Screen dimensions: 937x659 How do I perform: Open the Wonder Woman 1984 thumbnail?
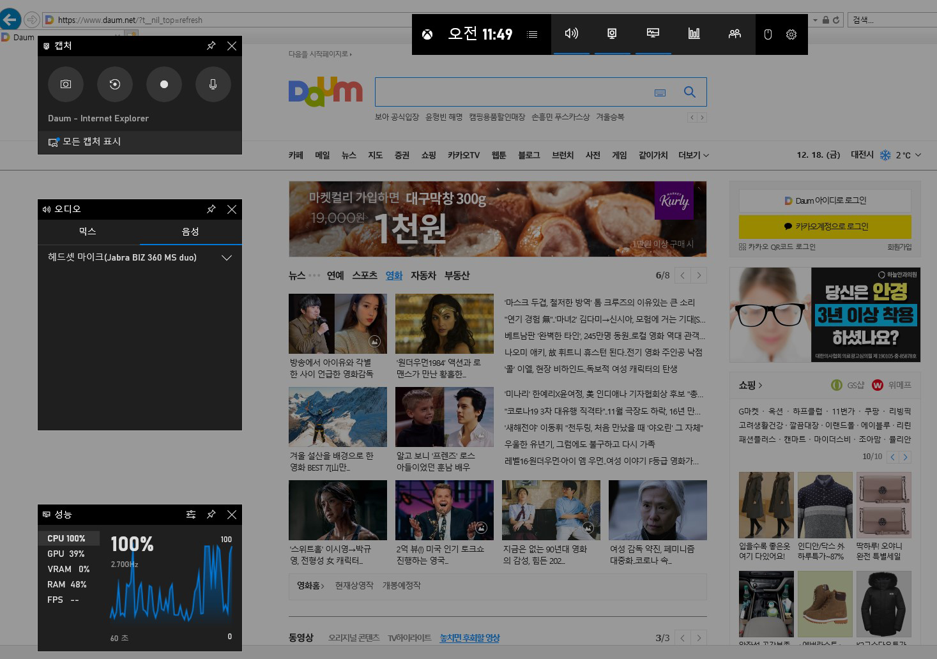445,324
